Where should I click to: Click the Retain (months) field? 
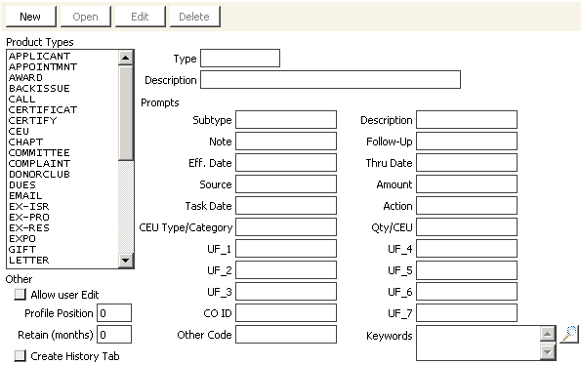(114, 335)
